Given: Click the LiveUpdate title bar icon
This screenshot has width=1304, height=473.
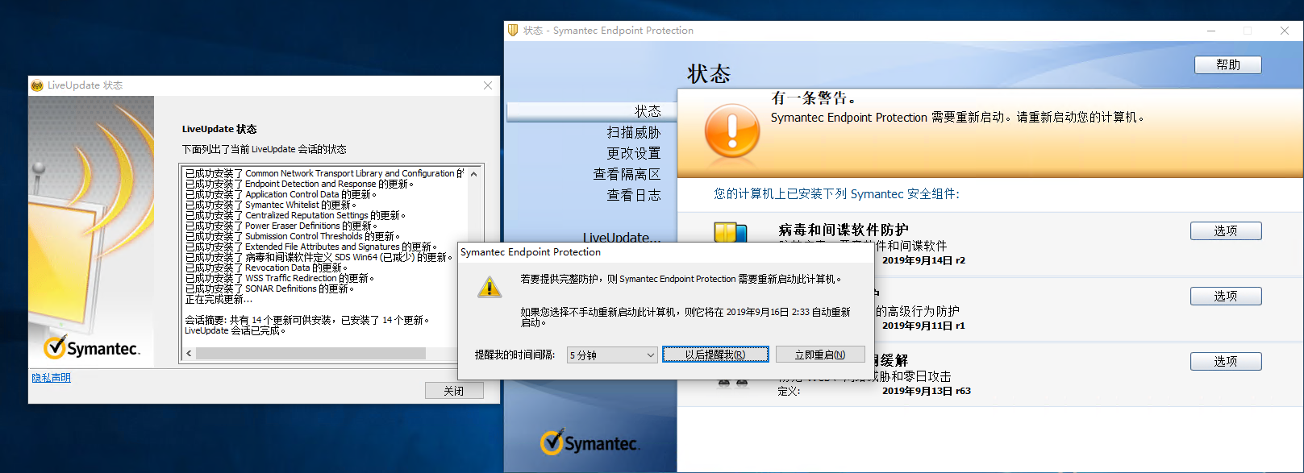Looking at the screenshot, I should [x=37, y=85].
